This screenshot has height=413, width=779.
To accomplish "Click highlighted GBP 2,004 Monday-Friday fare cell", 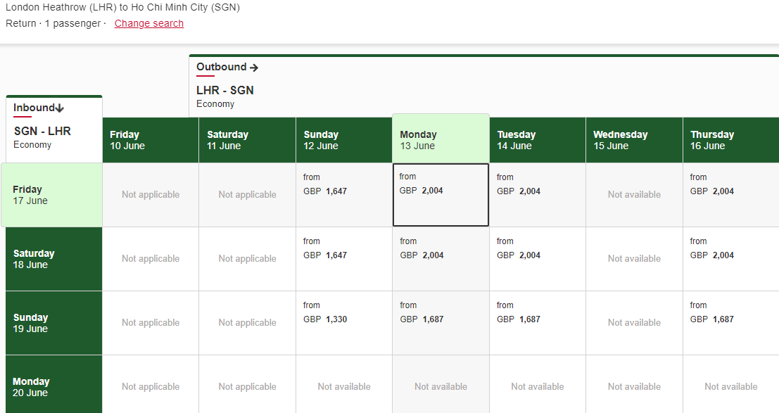I will (441, 195).
